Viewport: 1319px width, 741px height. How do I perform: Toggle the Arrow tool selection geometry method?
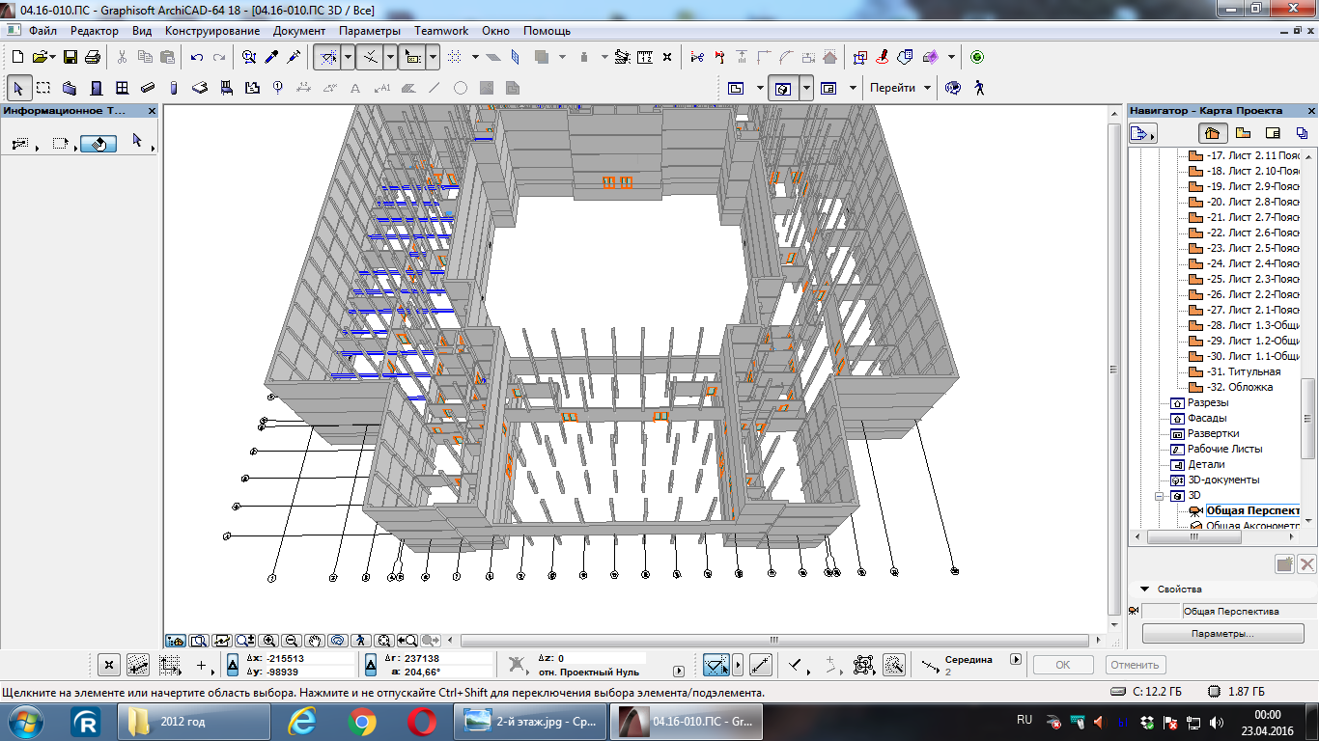[21, 143]
